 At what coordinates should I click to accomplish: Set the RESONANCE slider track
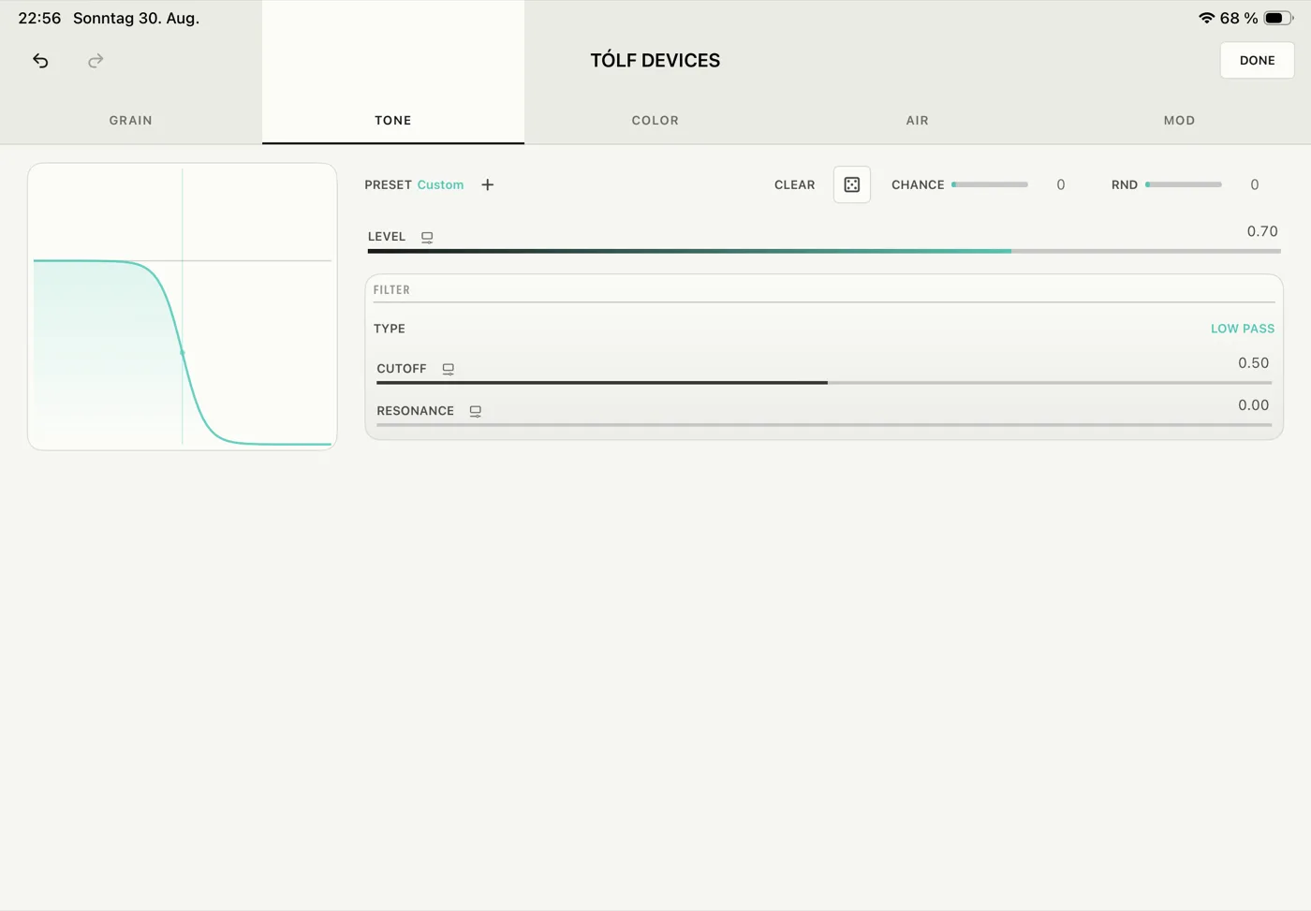pyautogui.click(x=824, y=425)
